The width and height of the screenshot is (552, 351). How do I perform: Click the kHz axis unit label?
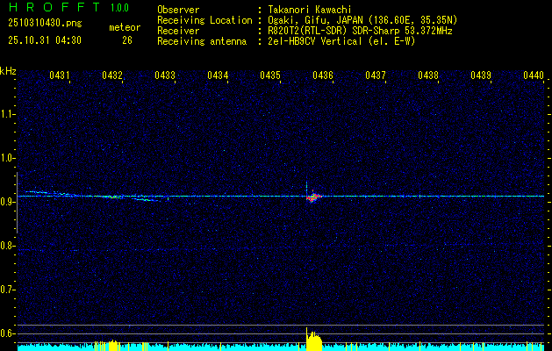8,71
